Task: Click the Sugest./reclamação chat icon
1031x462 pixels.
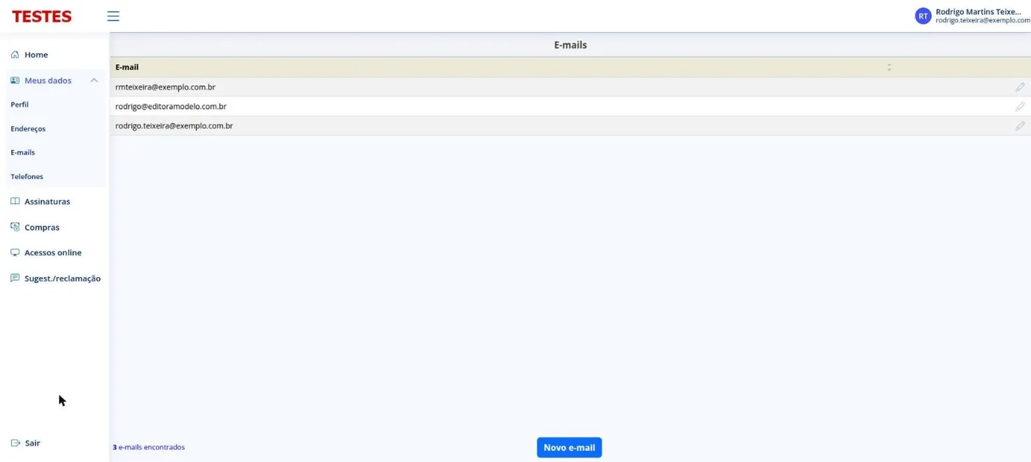Action: (x=15, y=279)
